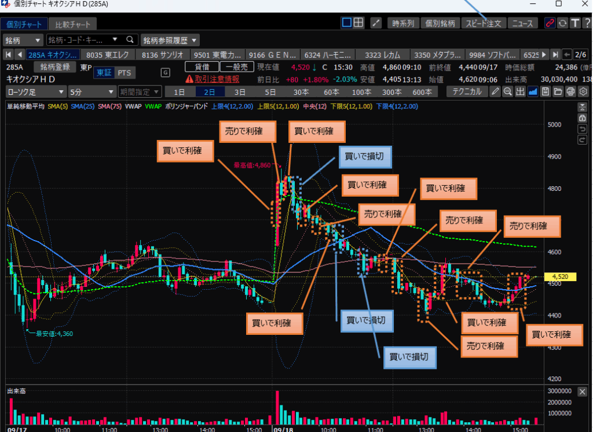Select the 5日 period range button
The width and height of the screenshot is (593, 432).
(x=270, y=91)
